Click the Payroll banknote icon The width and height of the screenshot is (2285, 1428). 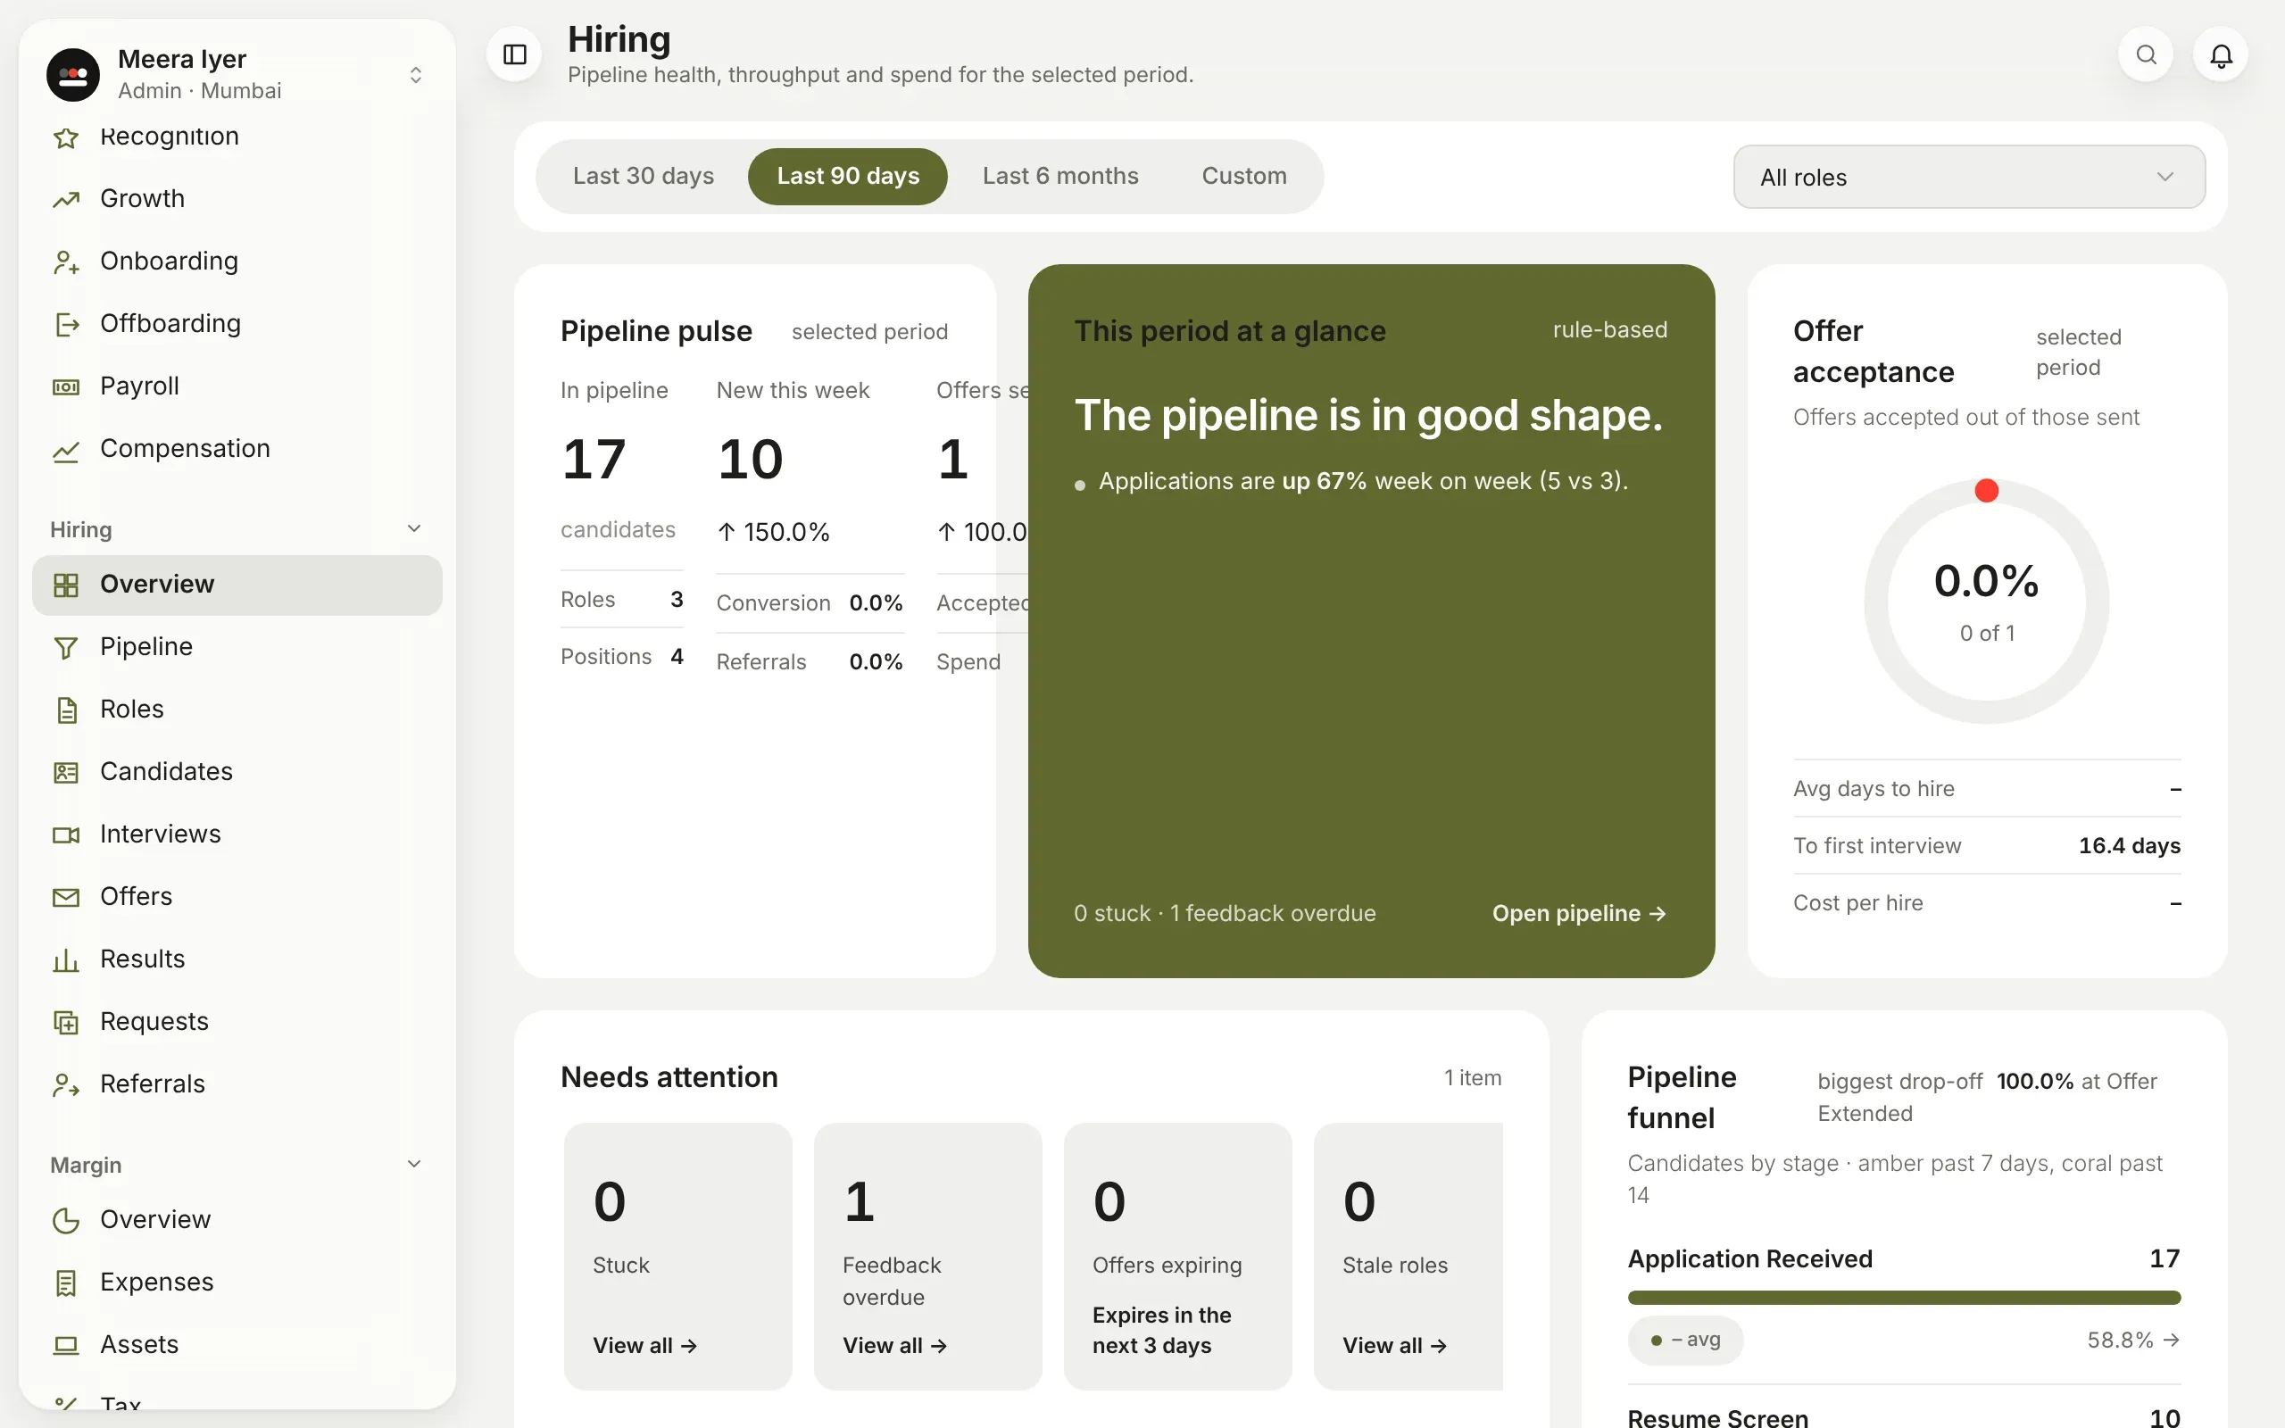point(66,386)
